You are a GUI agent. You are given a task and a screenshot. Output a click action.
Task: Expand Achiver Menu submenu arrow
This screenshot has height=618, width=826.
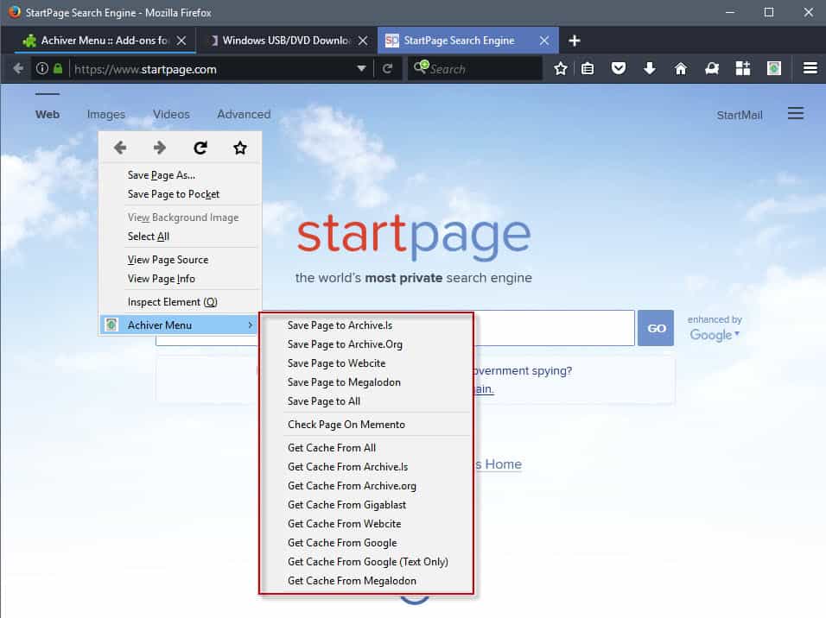251,325
